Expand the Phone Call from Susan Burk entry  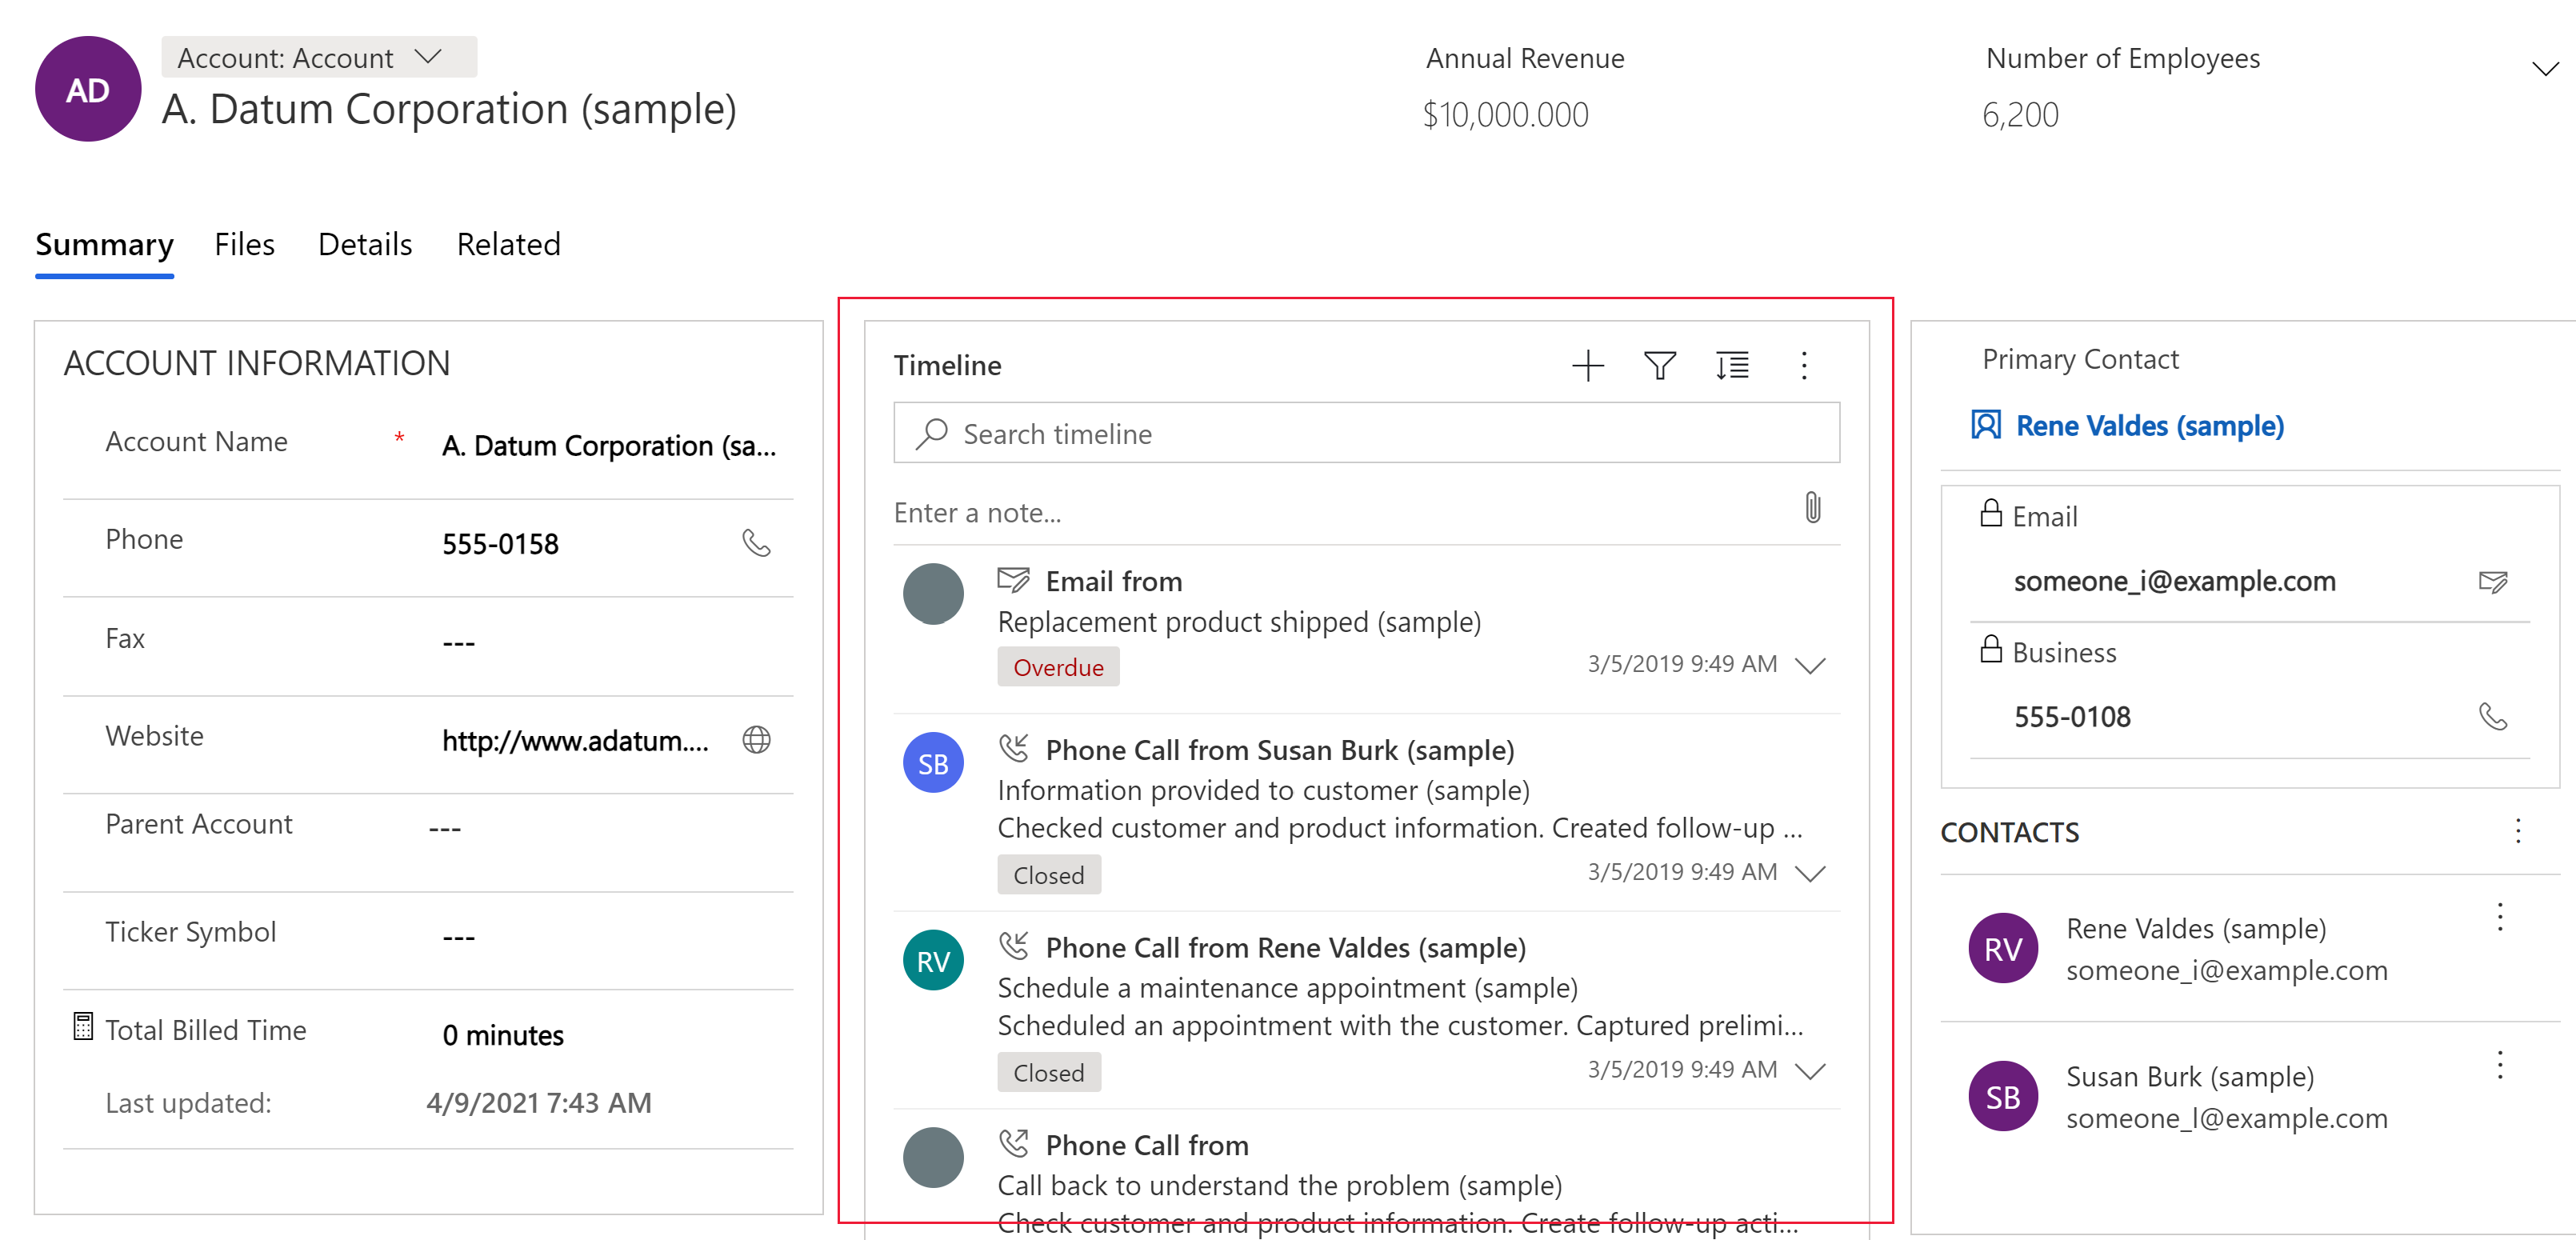click(1818, 872)
